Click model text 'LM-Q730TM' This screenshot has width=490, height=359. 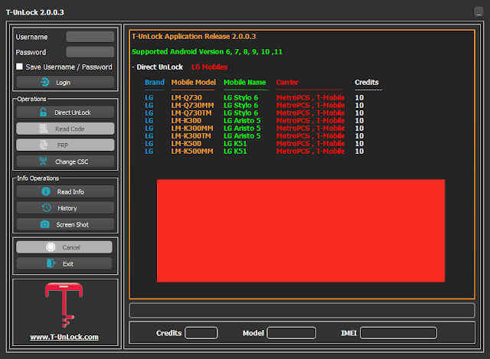pos(191,113)
